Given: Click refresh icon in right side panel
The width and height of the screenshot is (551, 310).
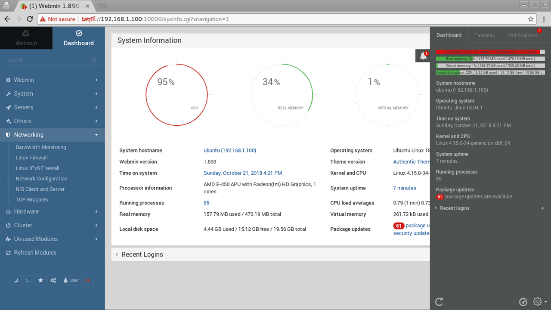Looking at the screenshot, I should tap(439, 302).
